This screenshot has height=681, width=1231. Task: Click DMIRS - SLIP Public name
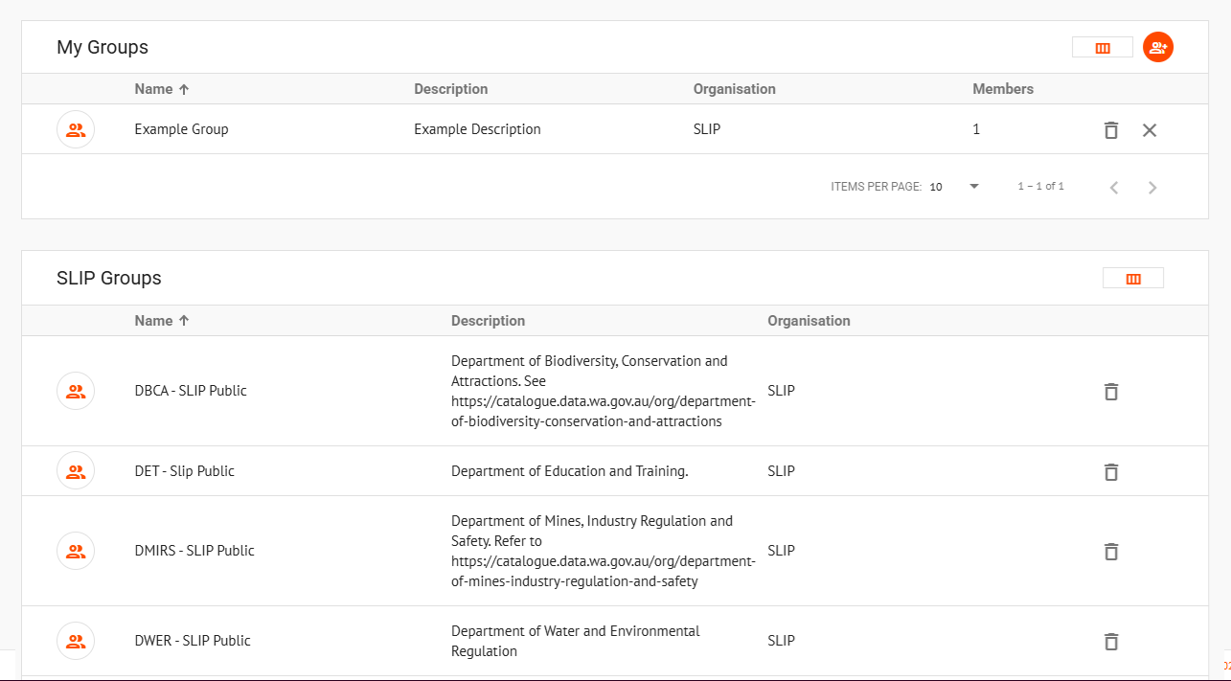click(x=194, y=551)
